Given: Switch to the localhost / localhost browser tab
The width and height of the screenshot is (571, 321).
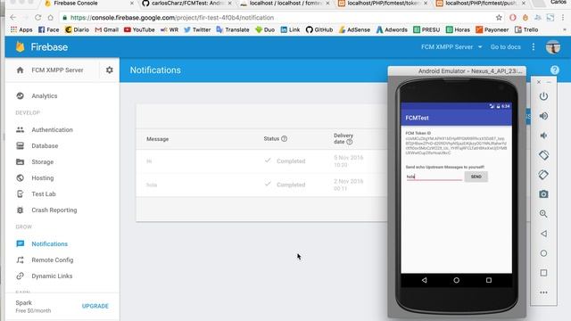Looking at the screenshot, I should coord(285,4).
